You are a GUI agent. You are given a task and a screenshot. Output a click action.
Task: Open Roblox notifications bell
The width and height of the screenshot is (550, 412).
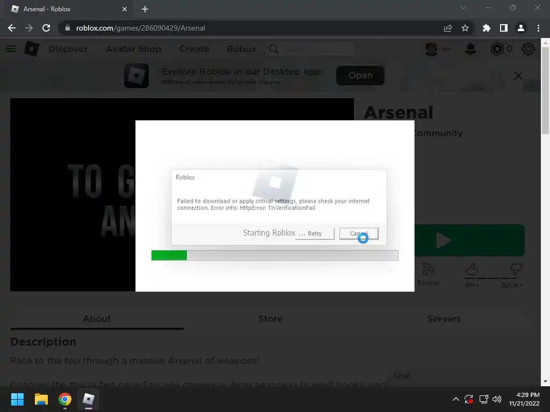click(471, 49)
